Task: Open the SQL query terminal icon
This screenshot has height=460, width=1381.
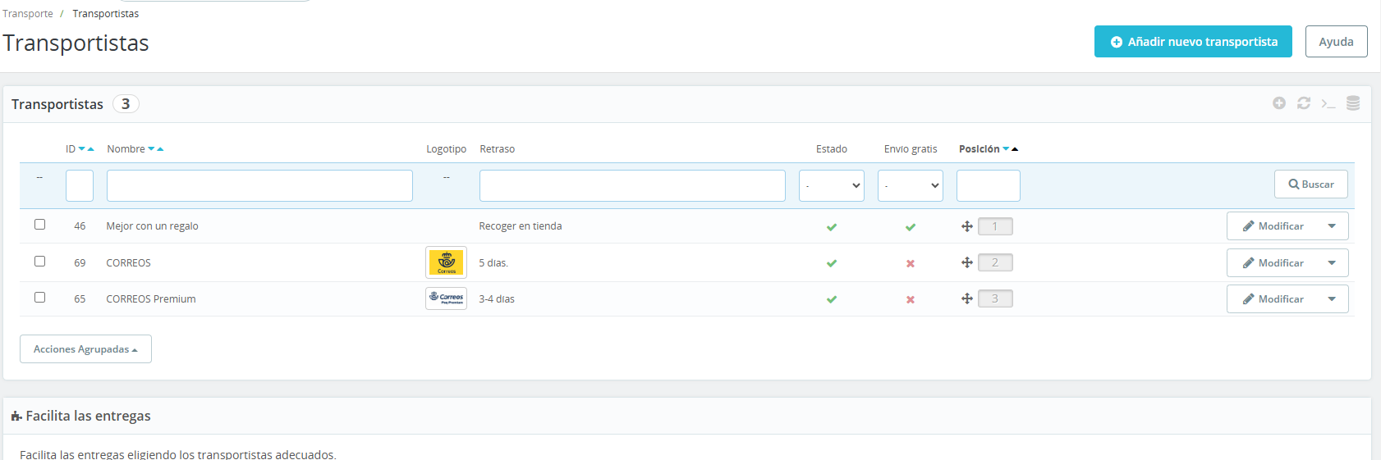Action: point(1328,103)
